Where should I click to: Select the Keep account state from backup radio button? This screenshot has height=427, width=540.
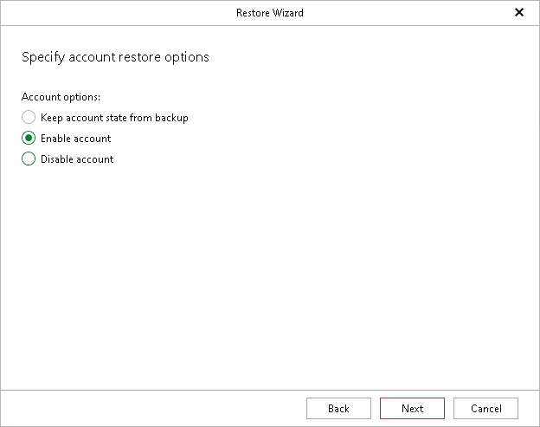pyautogui.click(x=29, y=117)
